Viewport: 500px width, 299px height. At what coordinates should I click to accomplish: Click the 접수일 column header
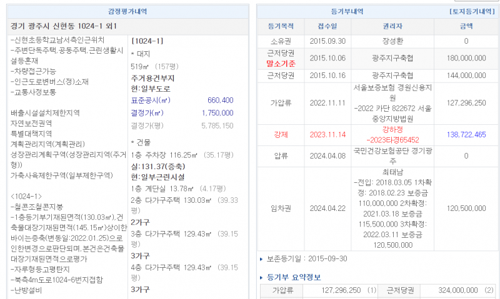coord(326,26)
